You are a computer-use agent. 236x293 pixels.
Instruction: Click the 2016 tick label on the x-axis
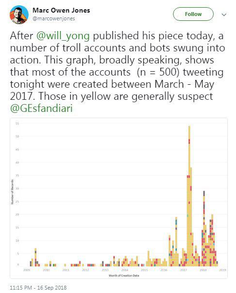164,270
